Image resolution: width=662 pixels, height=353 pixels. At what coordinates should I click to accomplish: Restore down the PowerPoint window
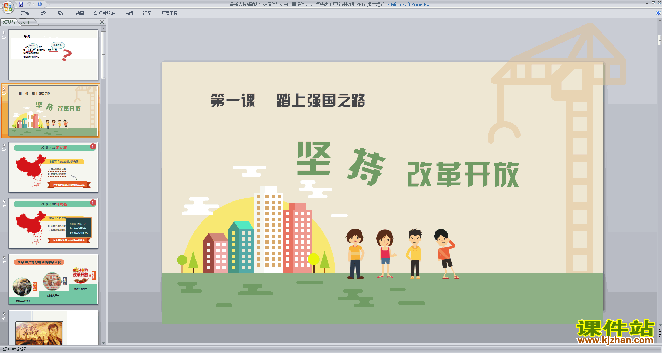pyautogui.click(x=653, y=3)
